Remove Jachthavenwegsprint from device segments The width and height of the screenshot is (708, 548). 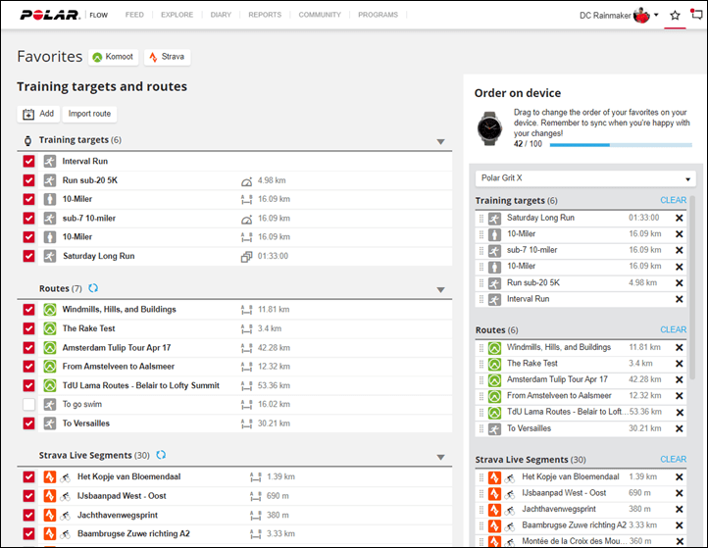point(679,510)
